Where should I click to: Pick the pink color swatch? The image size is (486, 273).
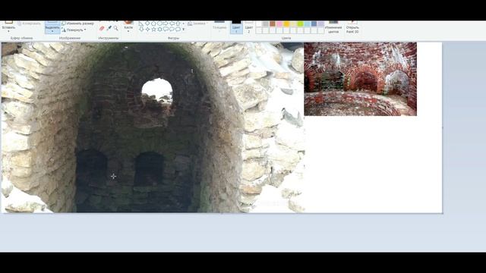(279, 24)
